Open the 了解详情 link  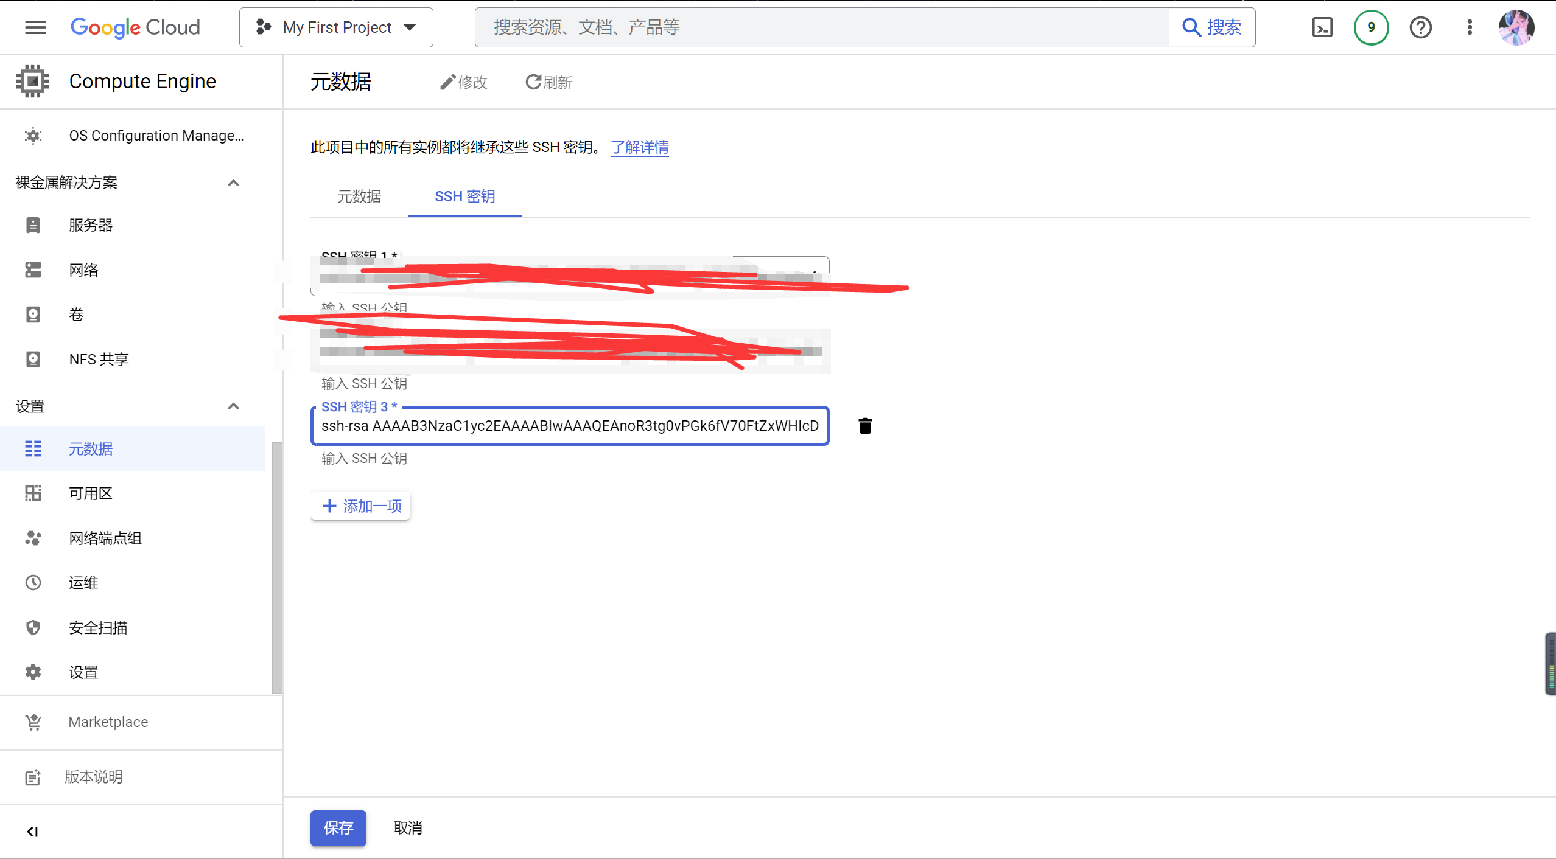(639, 147)
